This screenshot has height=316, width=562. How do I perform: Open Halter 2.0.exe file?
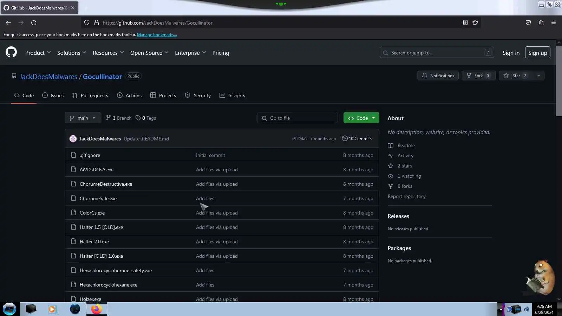tap(94, 242)
